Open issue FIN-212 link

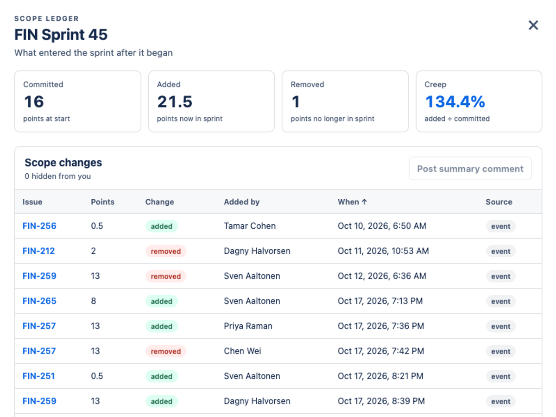(x=39, y=251)
